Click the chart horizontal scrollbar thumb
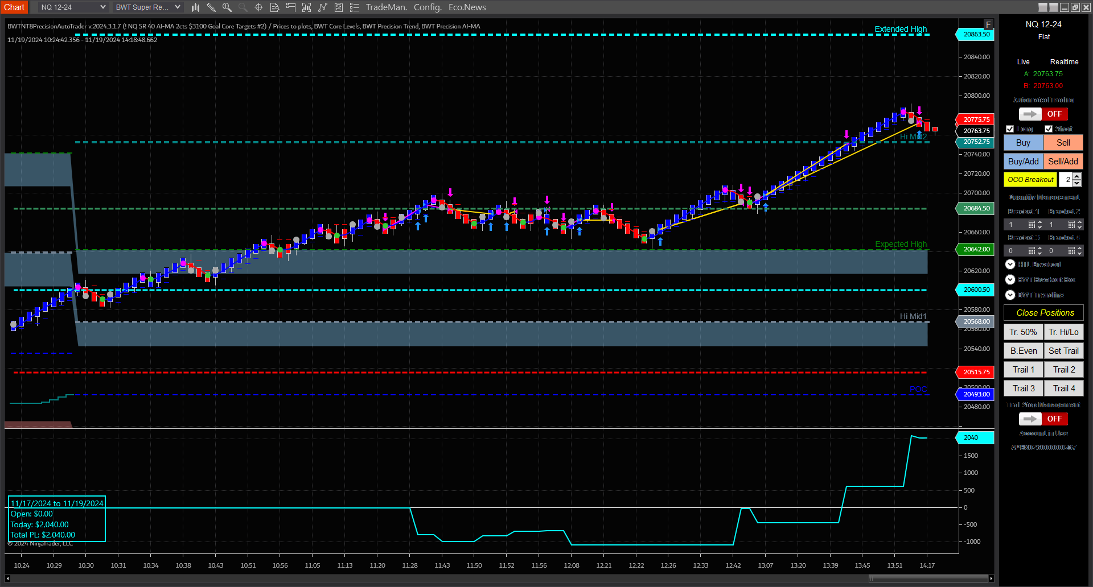The height and width of the screenshot is (587, 1093). [928, 578]
